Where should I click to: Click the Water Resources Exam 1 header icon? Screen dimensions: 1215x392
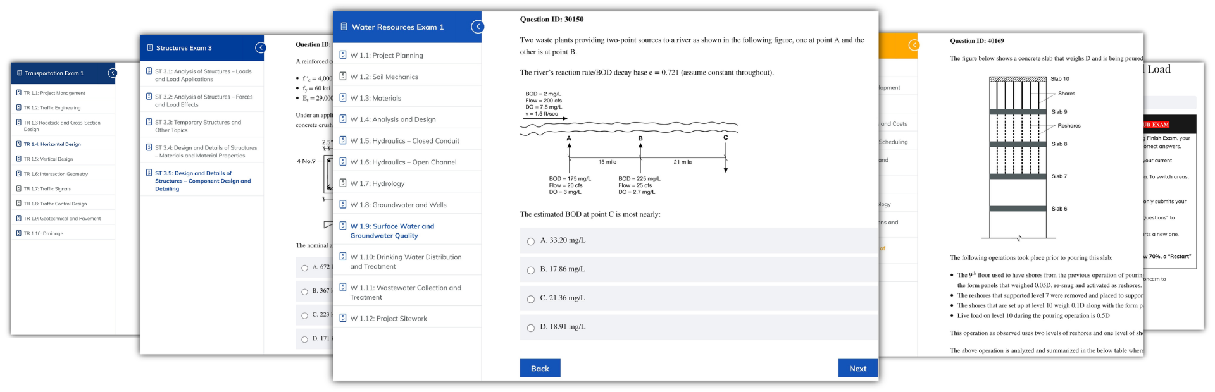(x=344, y=27)
